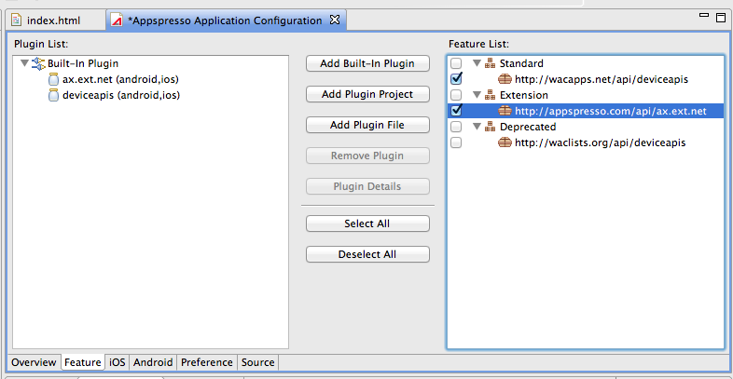
Task: Uncheck the wacapps.net deviceapis feature
Action: coord(456,79)
